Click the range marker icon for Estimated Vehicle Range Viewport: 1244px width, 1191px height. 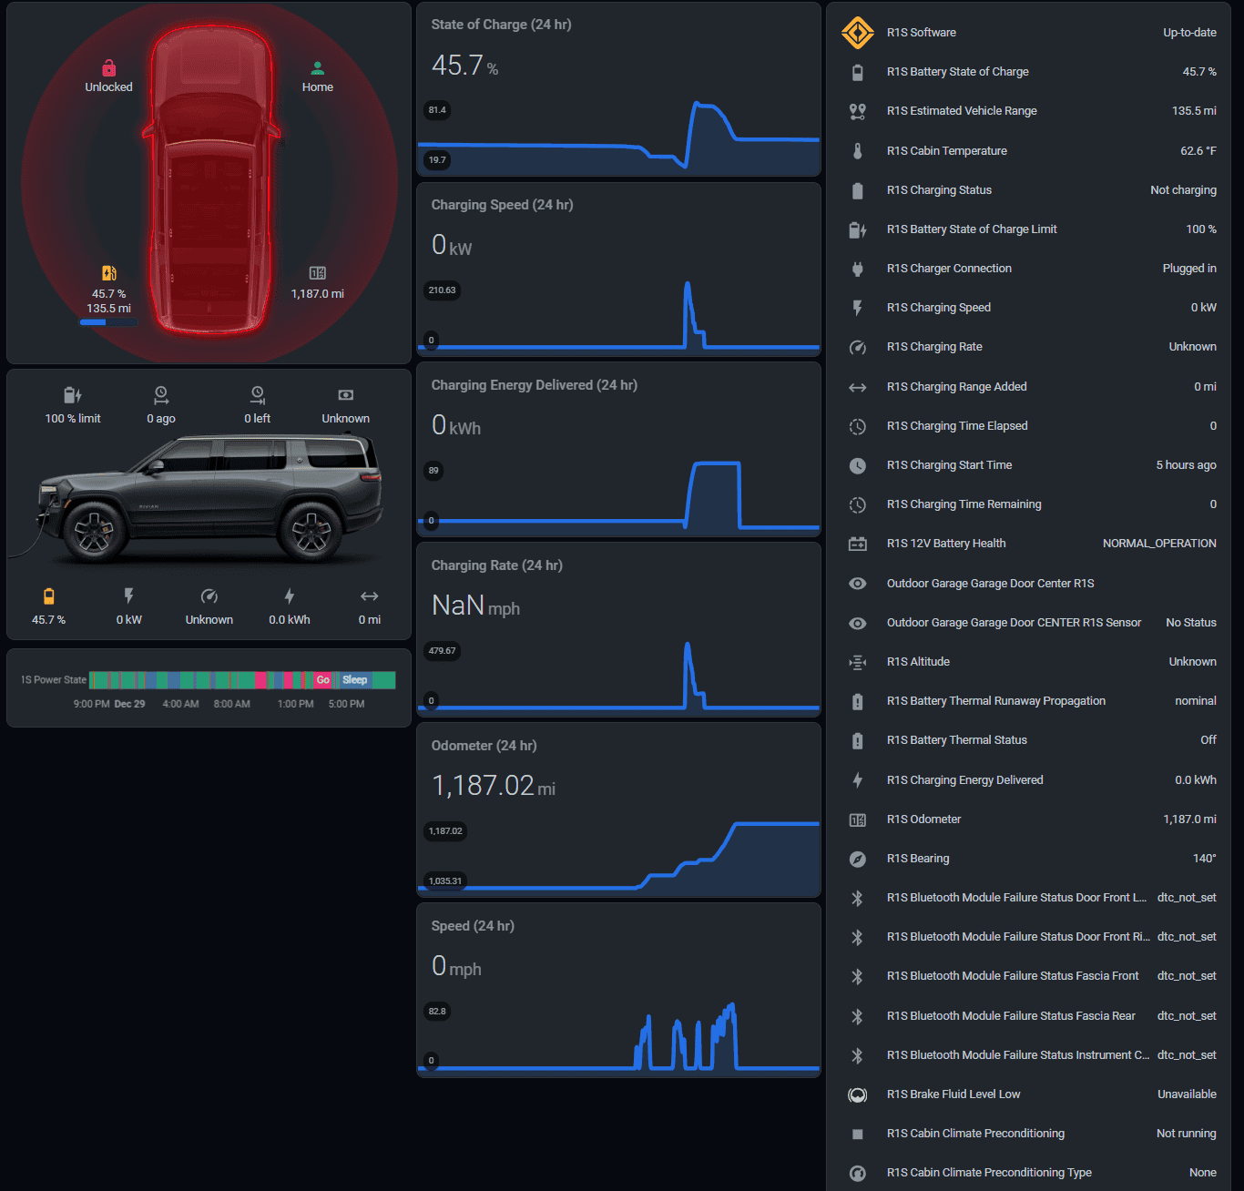[x=858, y=111]
